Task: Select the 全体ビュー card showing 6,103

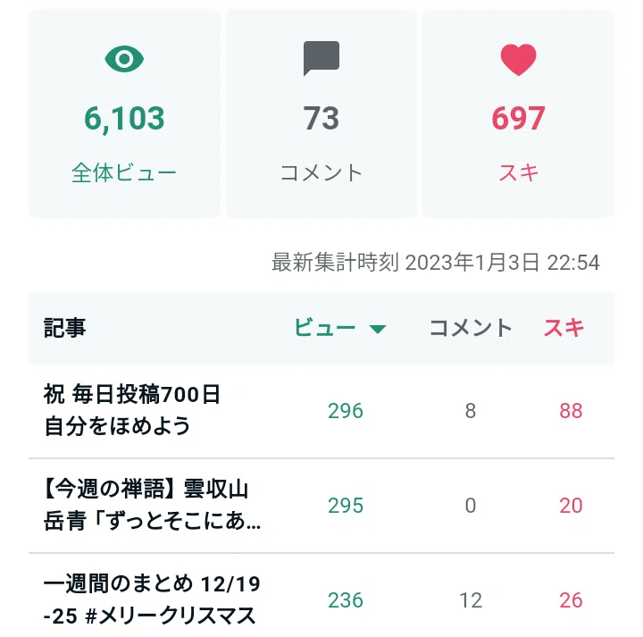Action: coord(124,113)
